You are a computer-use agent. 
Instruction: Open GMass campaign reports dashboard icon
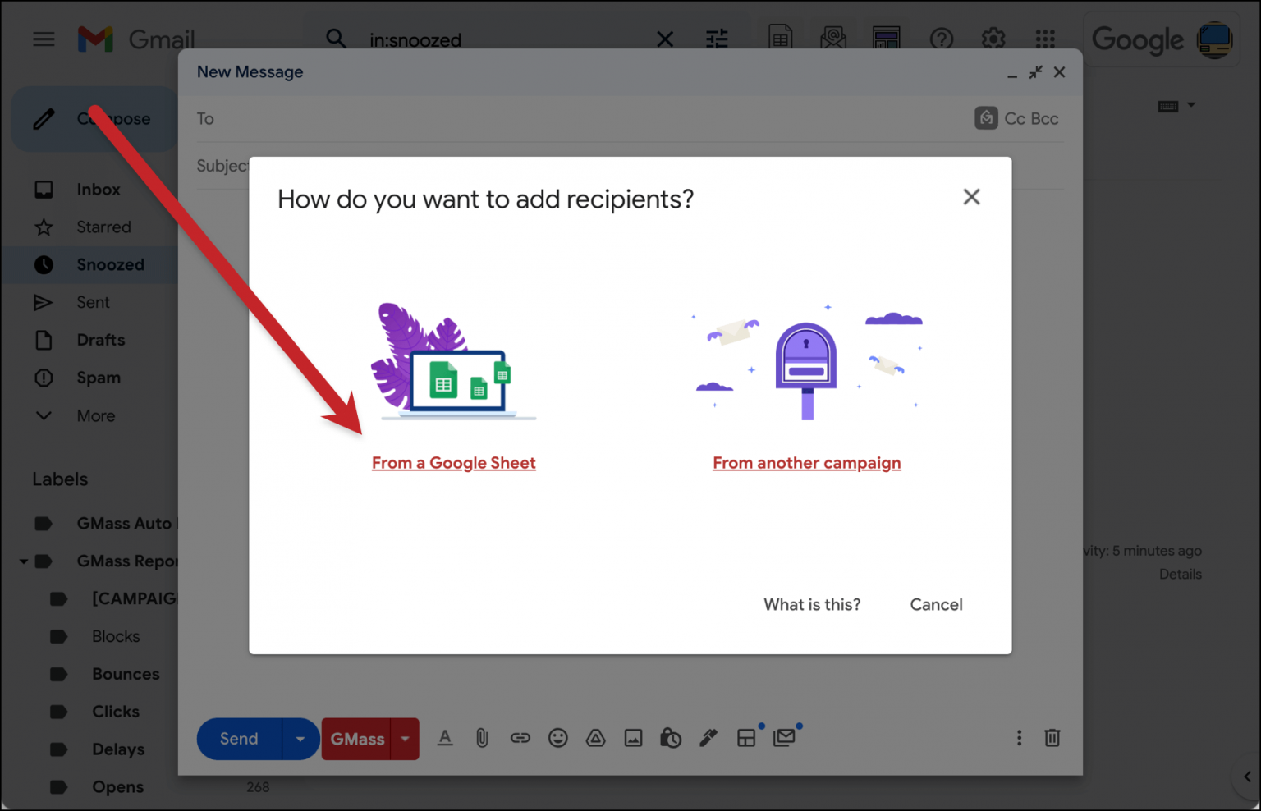(x=887, y=39)
